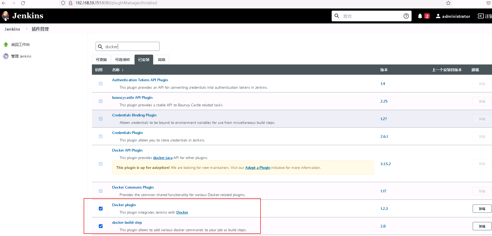
Task: Open bouncycastle API Plugin link
Action: tap(132, 97)
